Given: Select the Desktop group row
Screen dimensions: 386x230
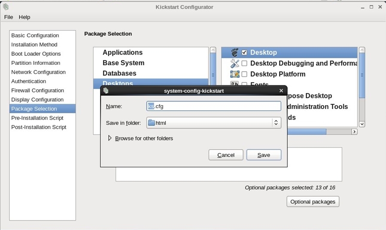Looking at the screenshot, I should (289, 52).
